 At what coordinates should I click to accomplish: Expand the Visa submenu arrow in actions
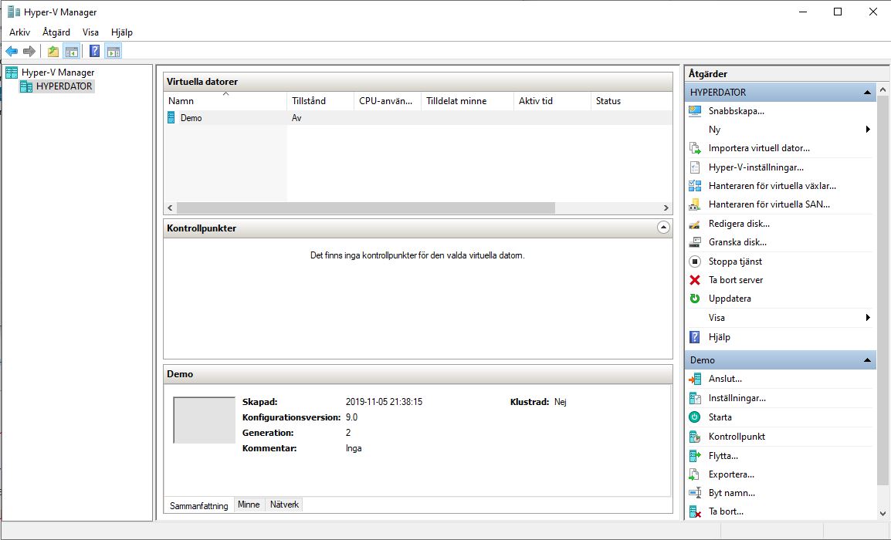(x=868, y=317)
